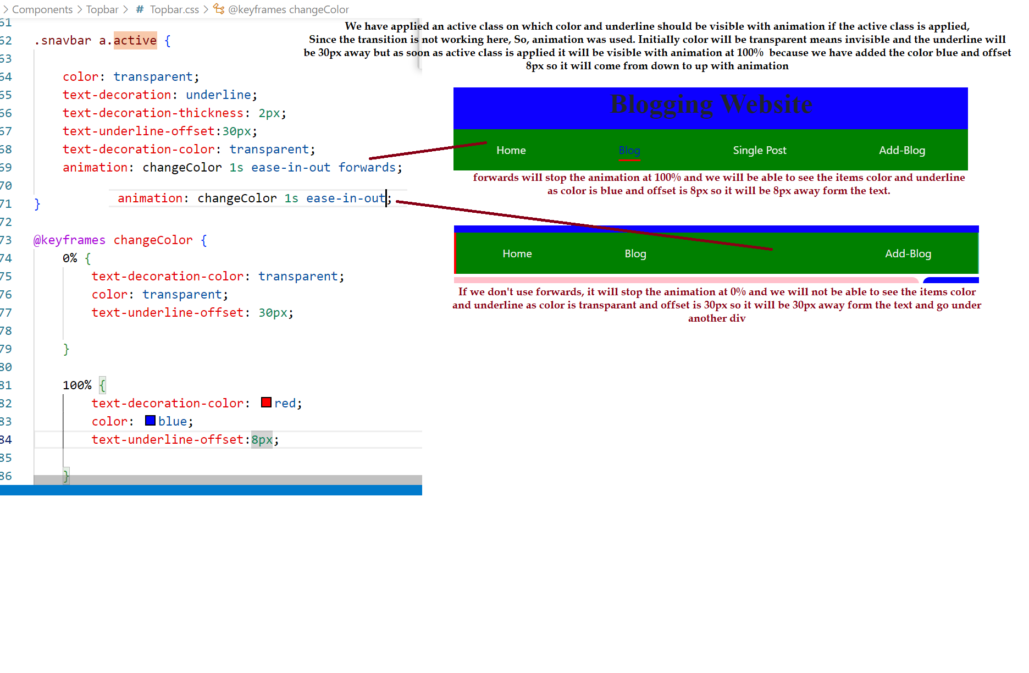Click the horizontal scrollbar below the code editor
This screenshot has height=673, width=1029.
tap(228, 480)
